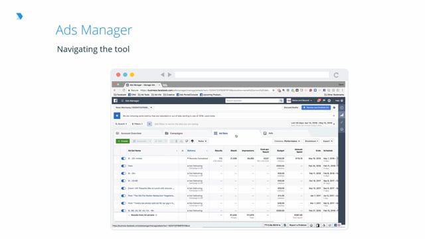Open the red notifications icon in the header
This screenshot has height=239, width=425.
(x=319, y=100)
